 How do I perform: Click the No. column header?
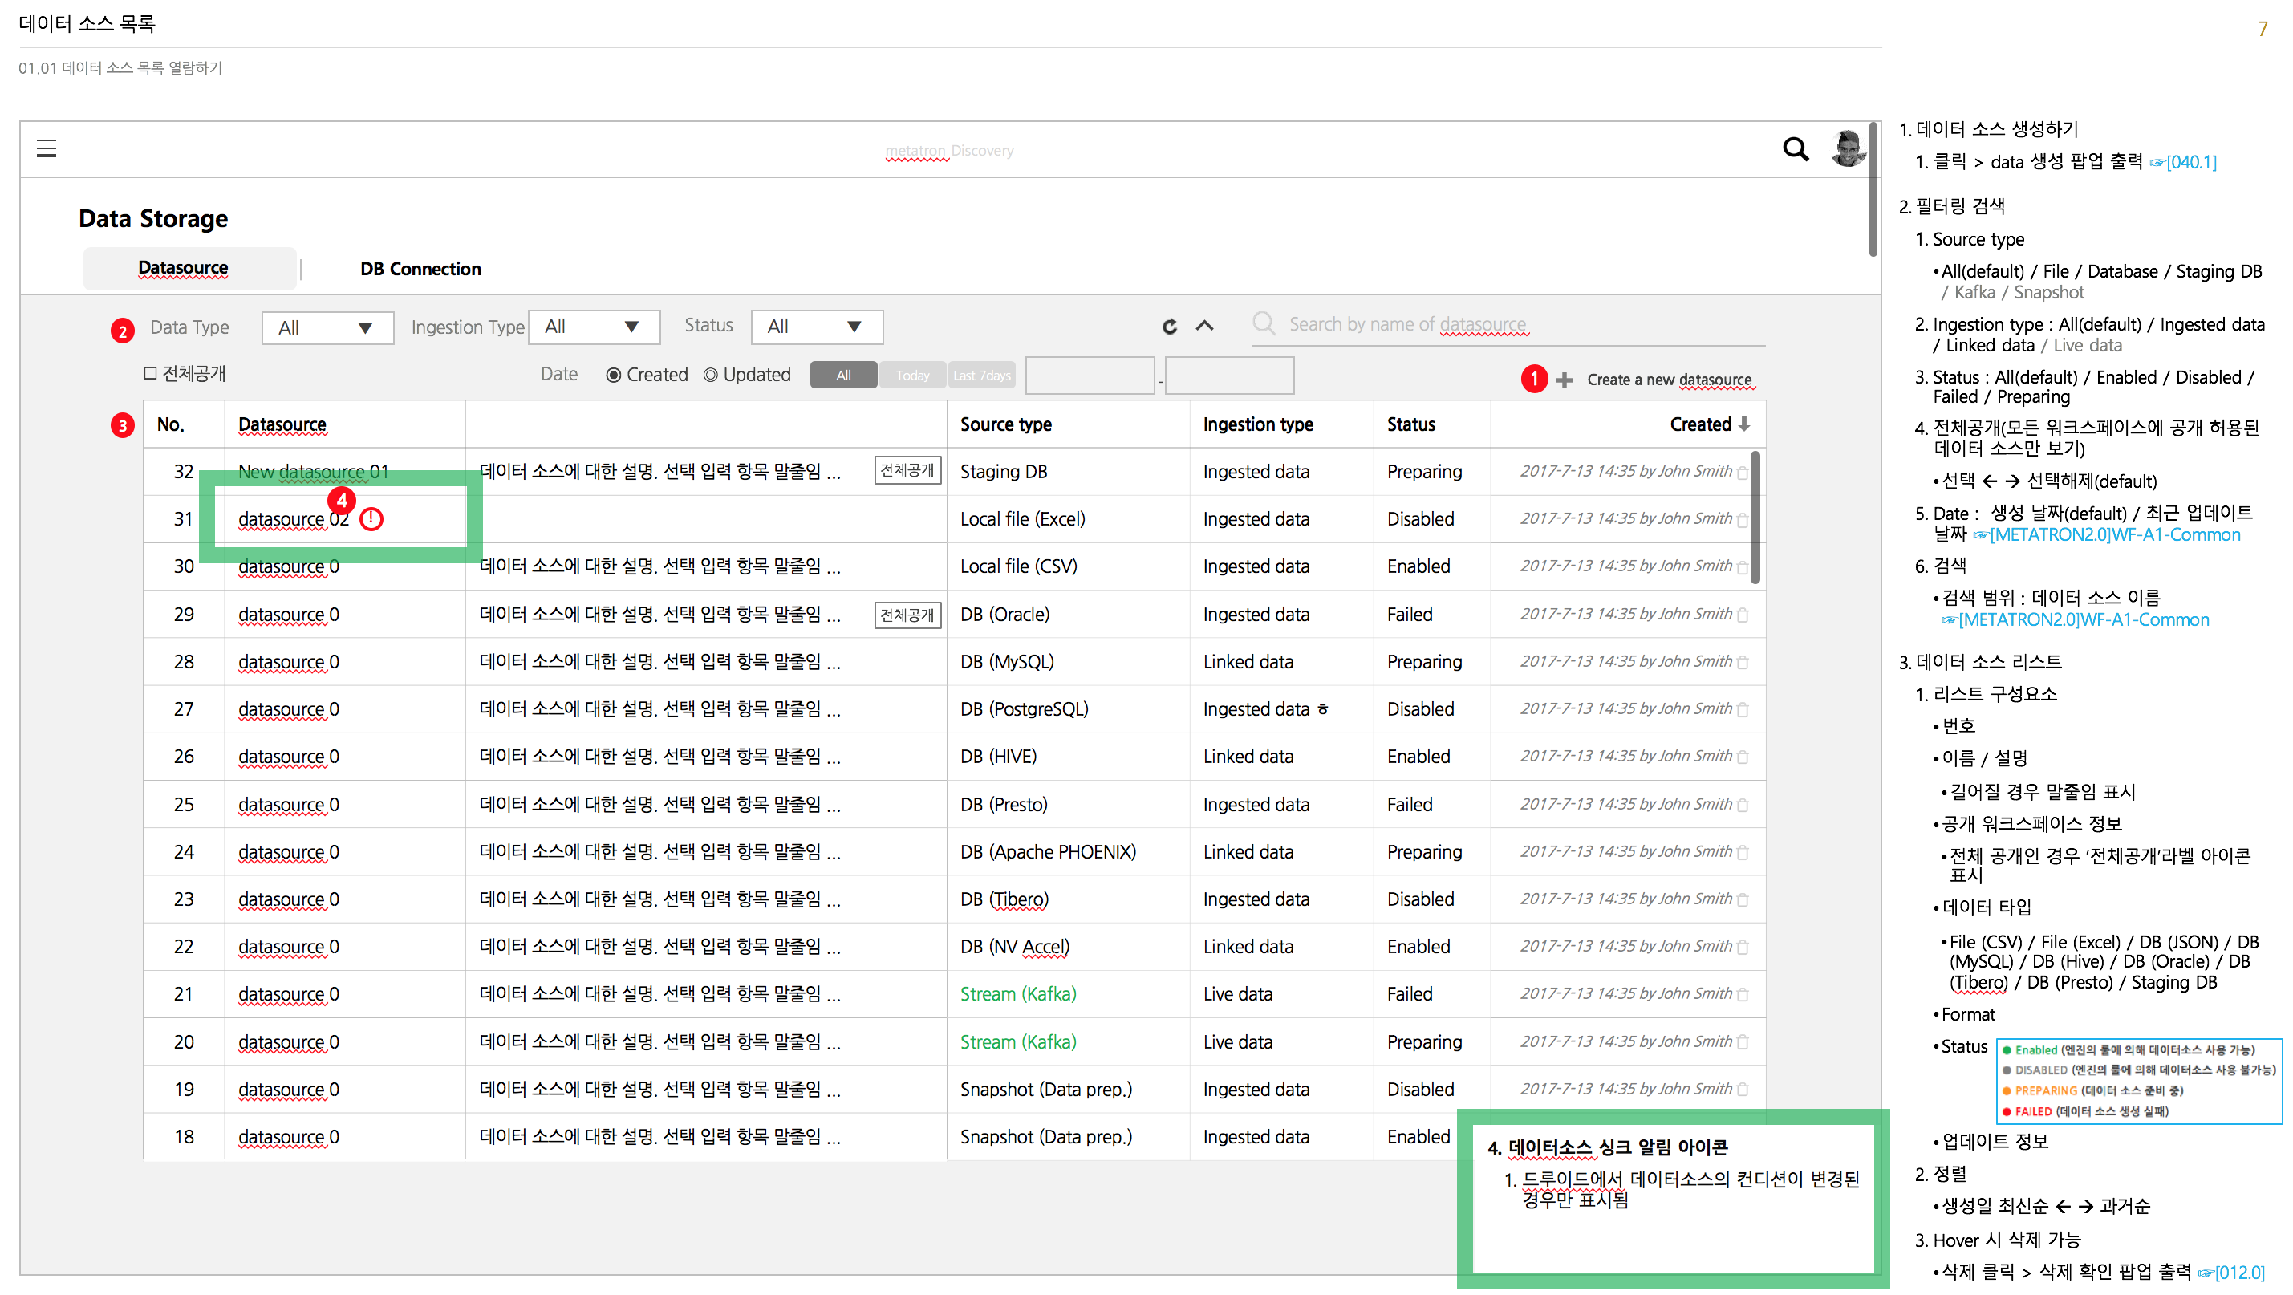170,424
